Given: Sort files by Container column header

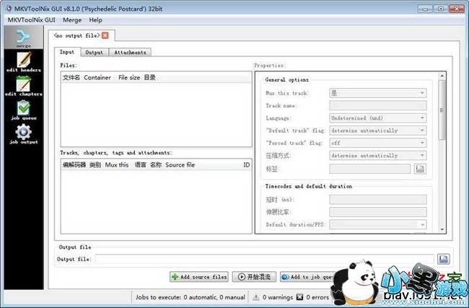Looking at the screenshot, I should click(x=97, y=77).
